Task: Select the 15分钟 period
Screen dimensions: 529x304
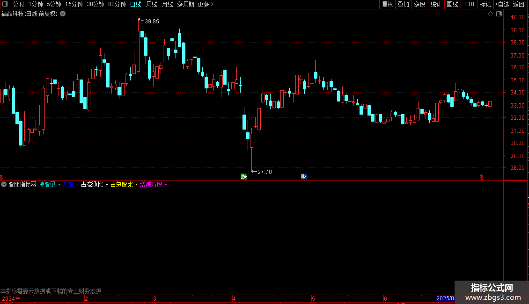Action: click(x=74, y=4)
